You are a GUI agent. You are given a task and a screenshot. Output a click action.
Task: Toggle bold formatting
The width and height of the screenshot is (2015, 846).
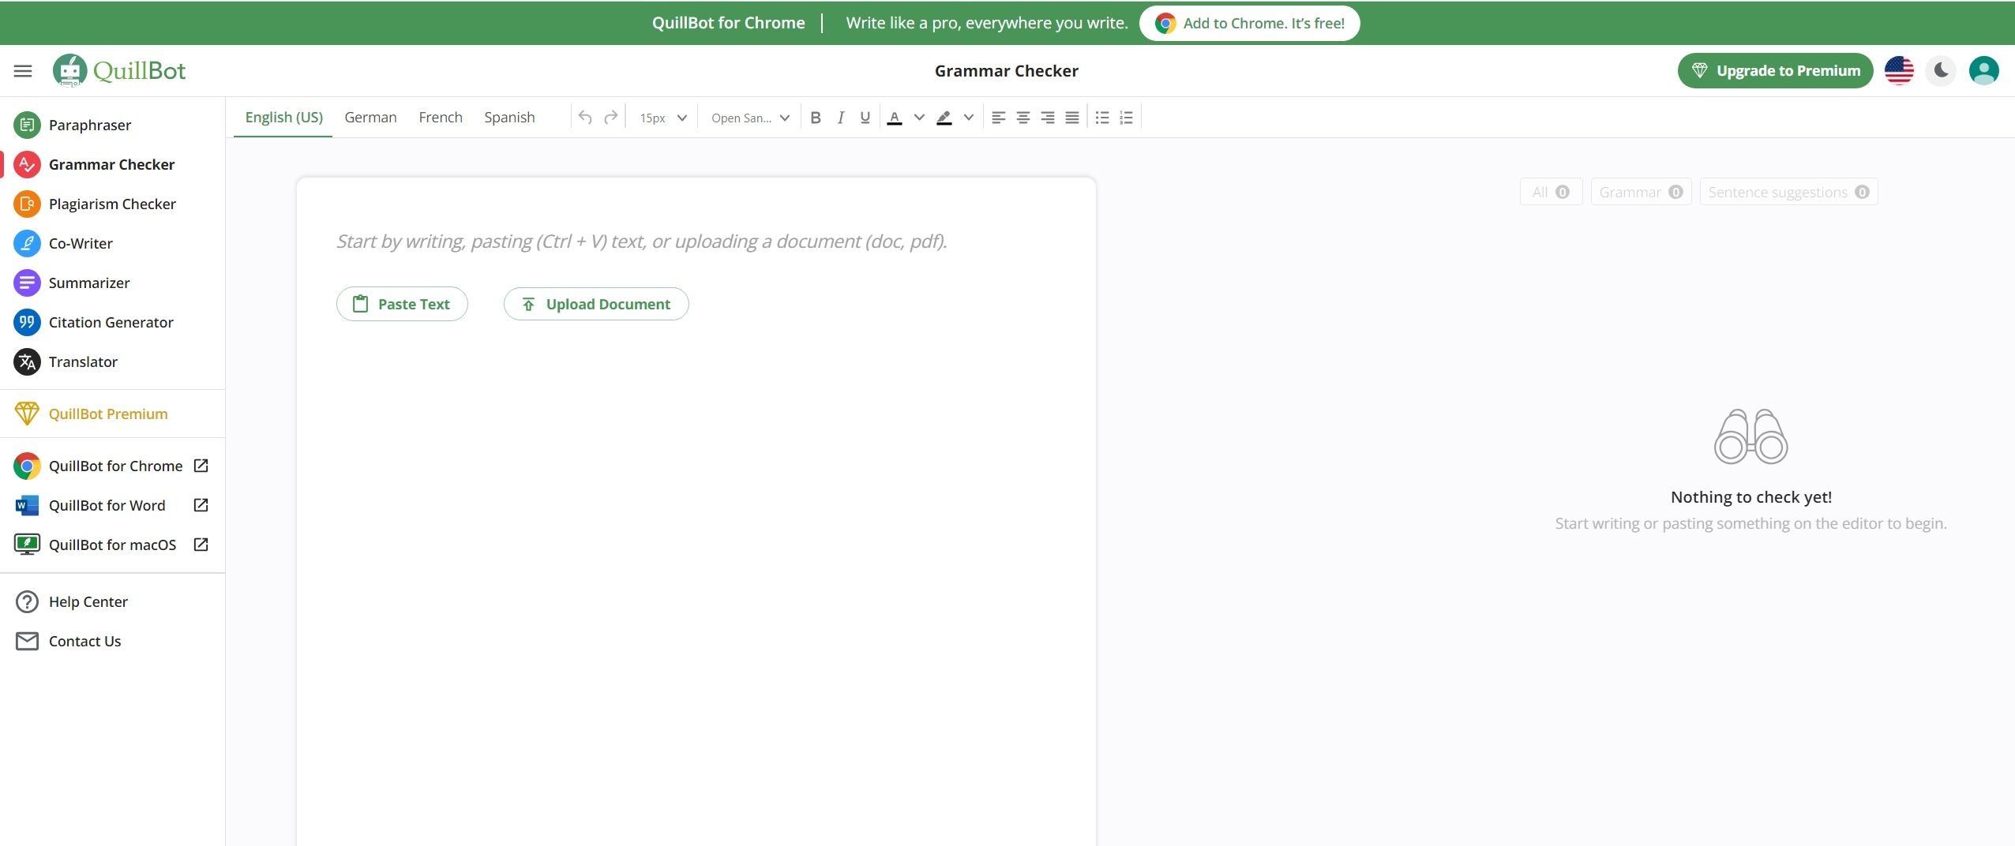(816, 118)
